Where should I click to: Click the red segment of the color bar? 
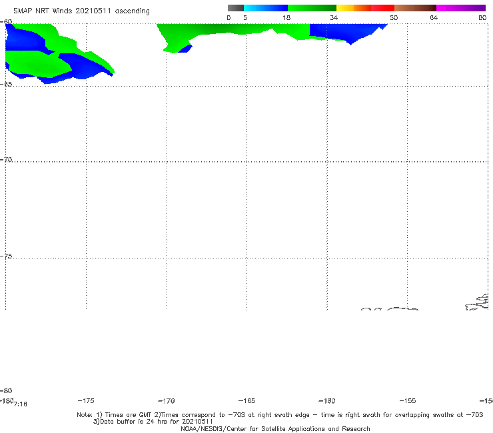tap(382, 8)
